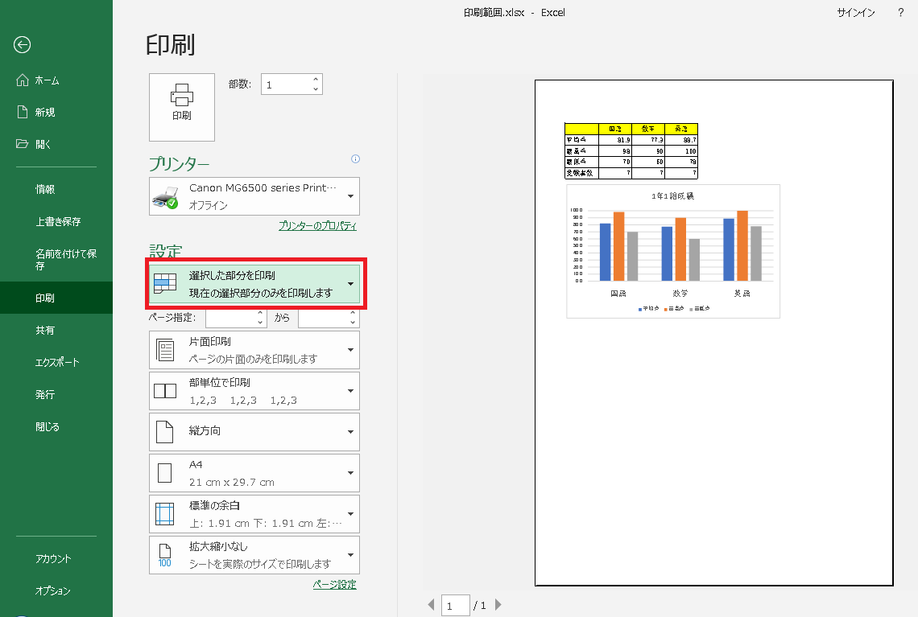This screenshot has width=918, height=617.
Task: Open Printer Properties (プリンターのプロパティ) link
Action: 317,226
